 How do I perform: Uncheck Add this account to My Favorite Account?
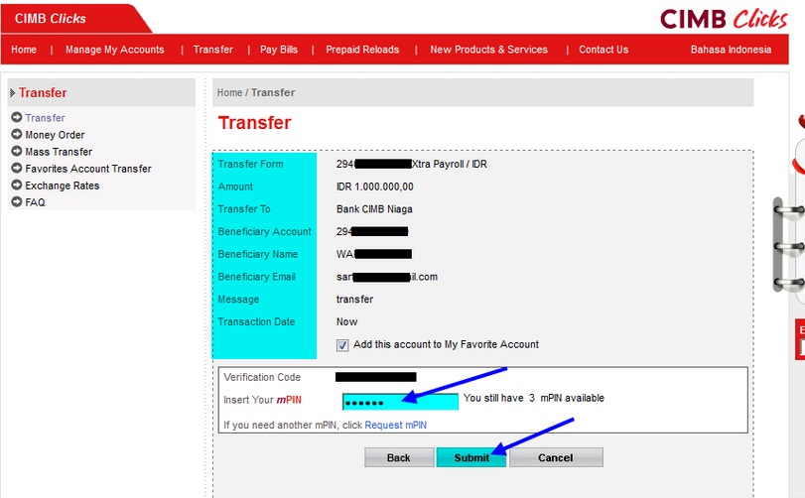pyautogui.click(x=342, y=345)
